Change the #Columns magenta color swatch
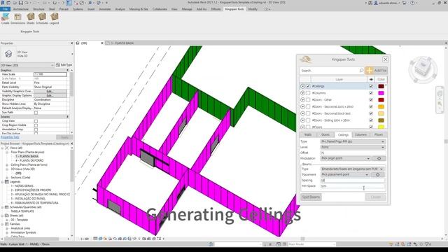This screenshot has height=252, width=448. point(381,93)
